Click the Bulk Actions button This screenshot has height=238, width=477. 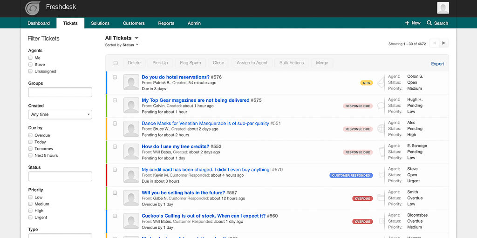(x=292, y=63)
